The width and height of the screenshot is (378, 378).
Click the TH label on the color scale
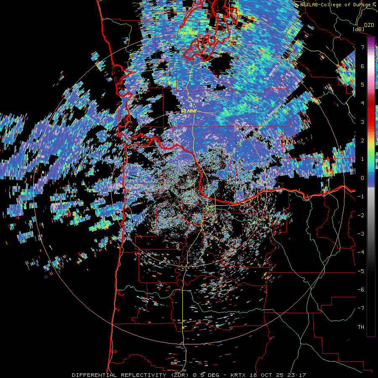[x=361, y=327]
